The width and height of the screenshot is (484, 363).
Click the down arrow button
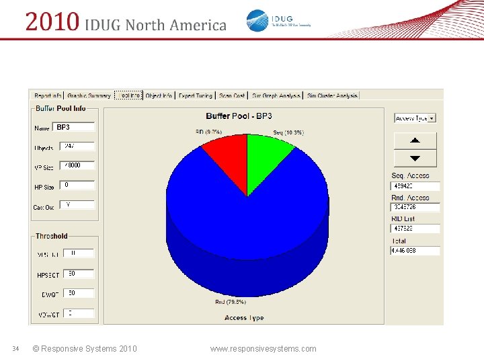pos(415,159)
